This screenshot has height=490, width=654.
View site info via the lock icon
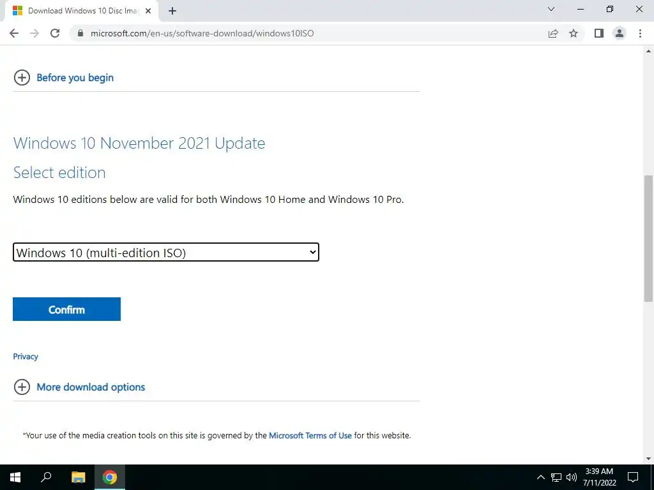pyautogui.click(x=80, y=33)
